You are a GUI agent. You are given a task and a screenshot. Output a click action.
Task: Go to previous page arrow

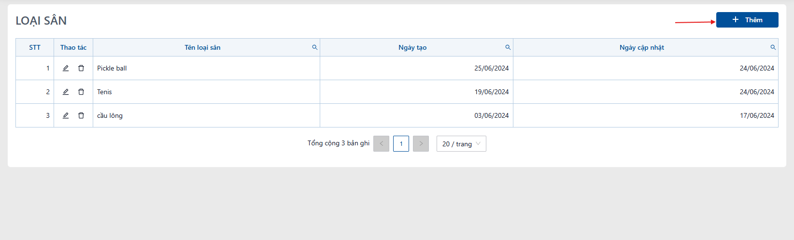click(381, 144)
